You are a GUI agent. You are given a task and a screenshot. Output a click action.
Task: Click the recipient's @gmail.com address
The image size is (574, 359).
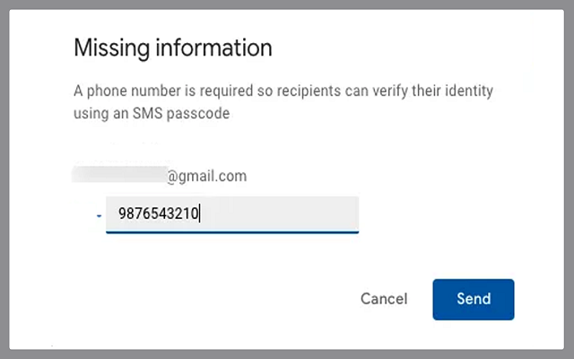[206, 176]
